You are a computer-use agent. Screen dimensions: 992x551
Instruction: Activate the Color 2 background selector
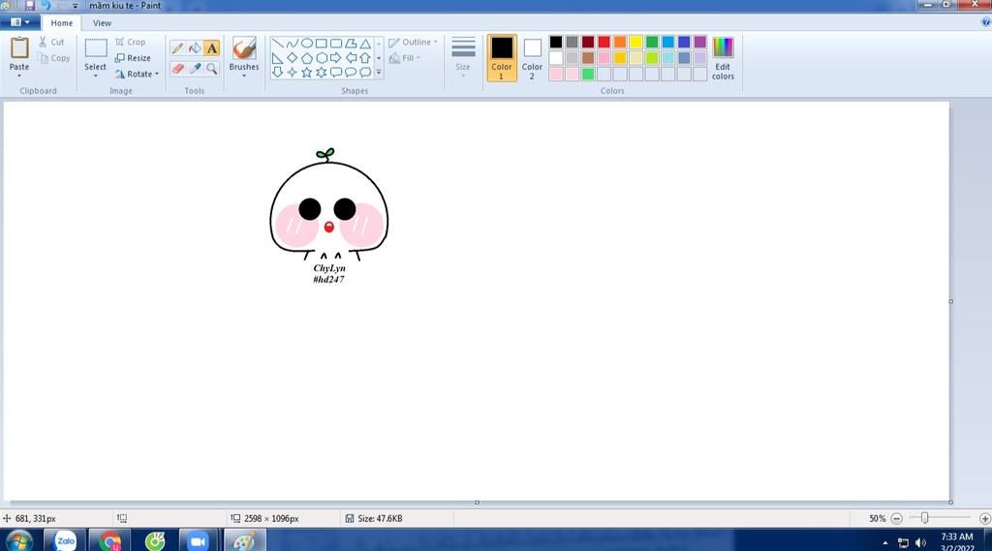point(532,58)
